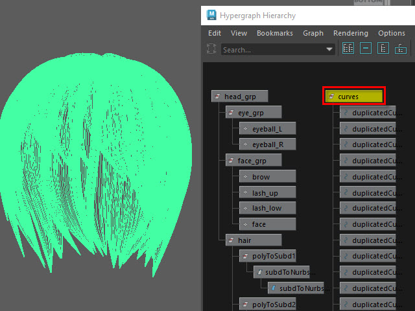This screenshot has width=415, height=311.
Task: Open the Graph menu
Action: tap(313, 33)
